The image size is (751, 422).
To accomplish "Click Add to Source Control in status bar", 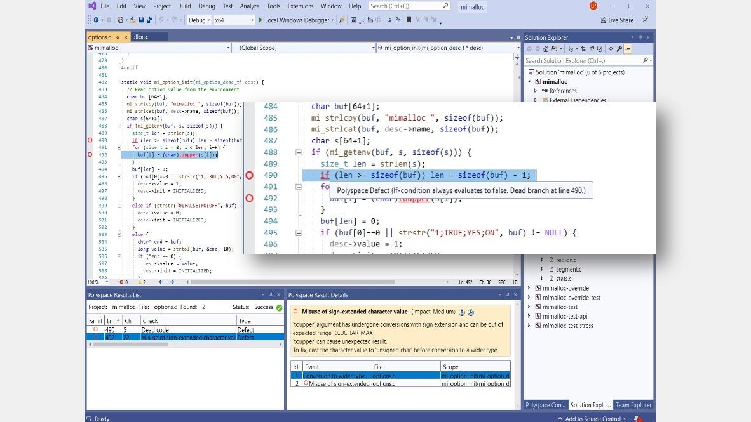I will pyautogui.click(x=595, y=419).
